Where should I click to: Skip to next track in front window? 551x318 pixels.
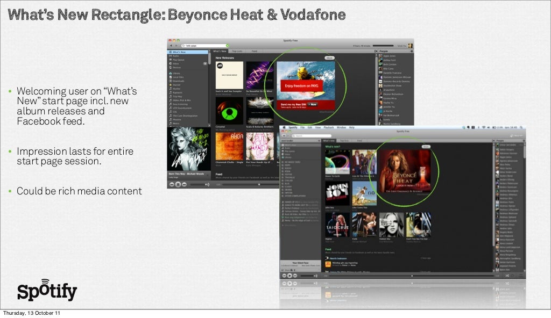click(295, 276)
